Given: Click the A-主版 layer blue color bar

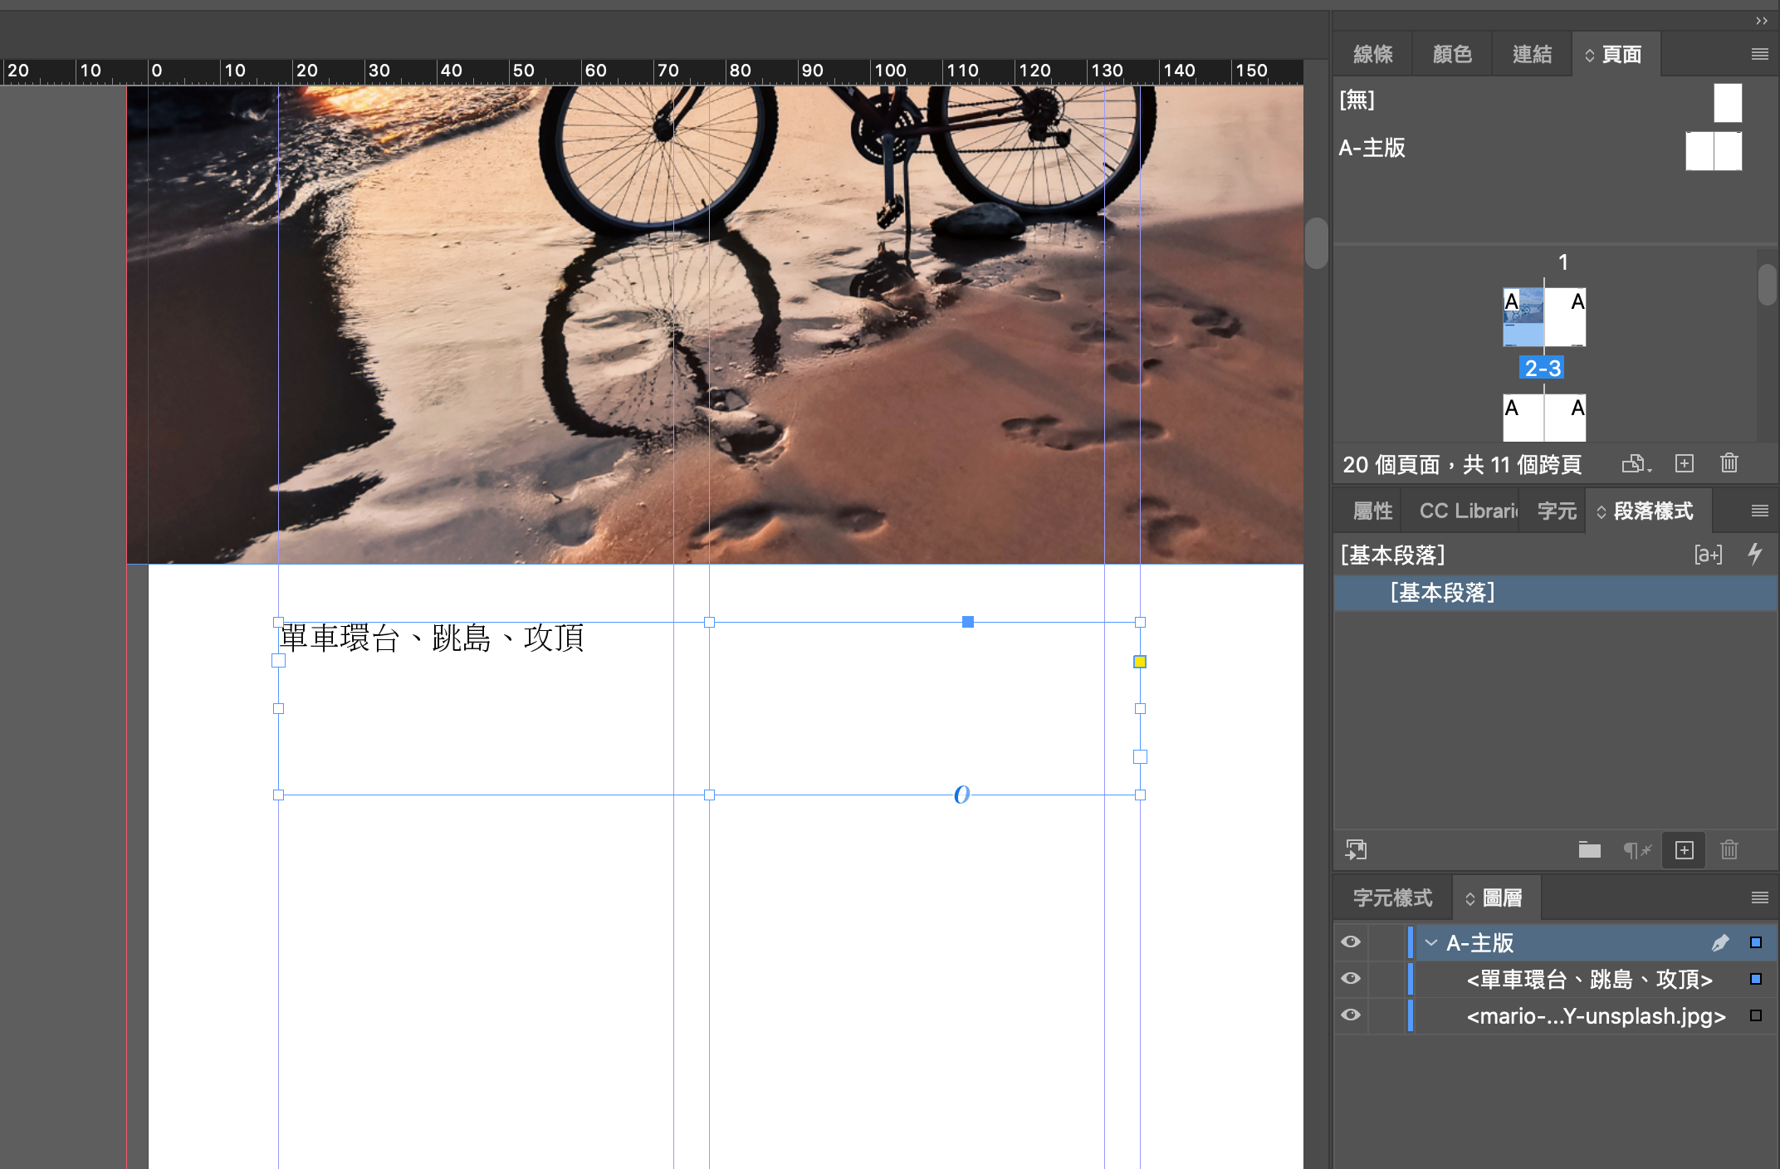Looking at the screenshot, I should 1411,942.
